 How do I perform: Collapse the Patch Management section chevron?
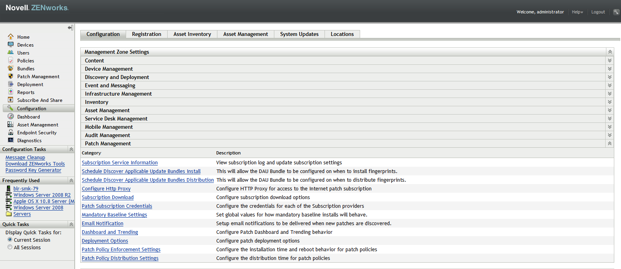coord(610,143)
